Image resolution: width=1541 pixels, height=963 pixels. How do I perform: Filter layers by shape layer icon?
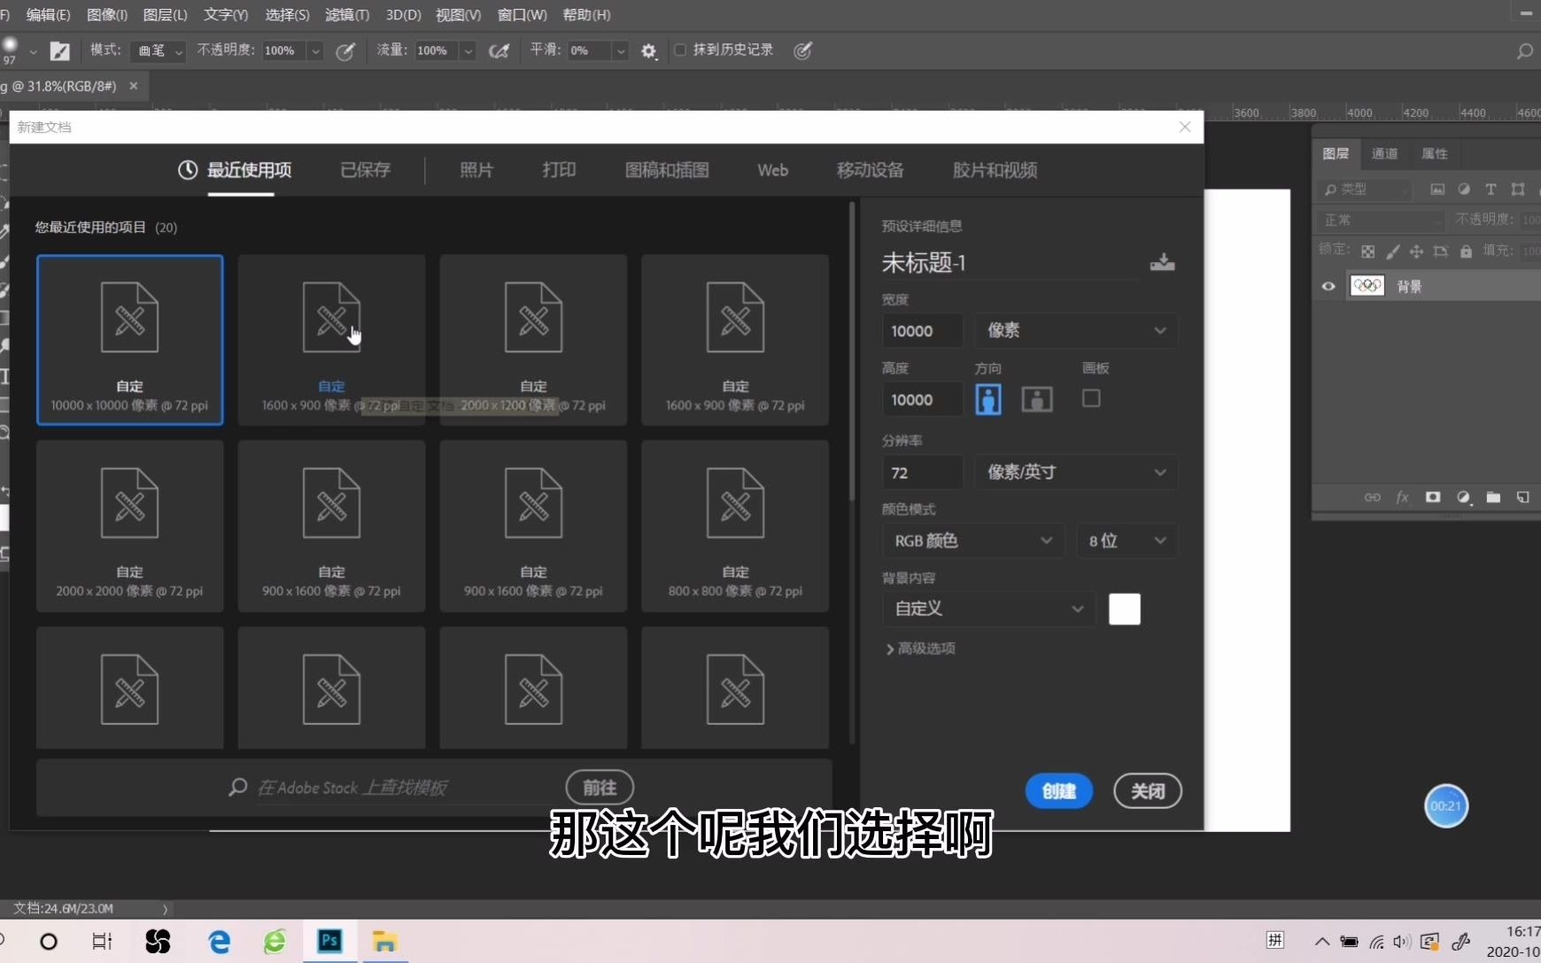pyautogui.click(x=1518, y=189)
